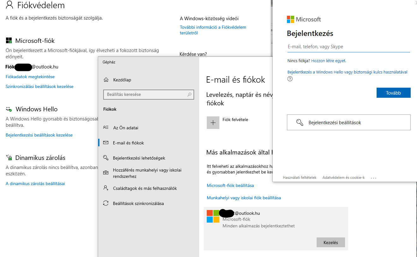Click the Windows Hello smiley icon

(x=9, y=109)
